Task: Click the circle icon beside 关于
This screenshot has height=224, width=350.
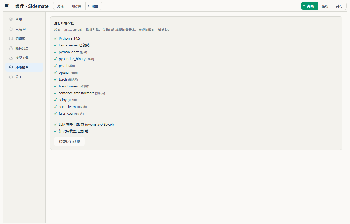Action: pyautogui.click(x=11, y=77)
